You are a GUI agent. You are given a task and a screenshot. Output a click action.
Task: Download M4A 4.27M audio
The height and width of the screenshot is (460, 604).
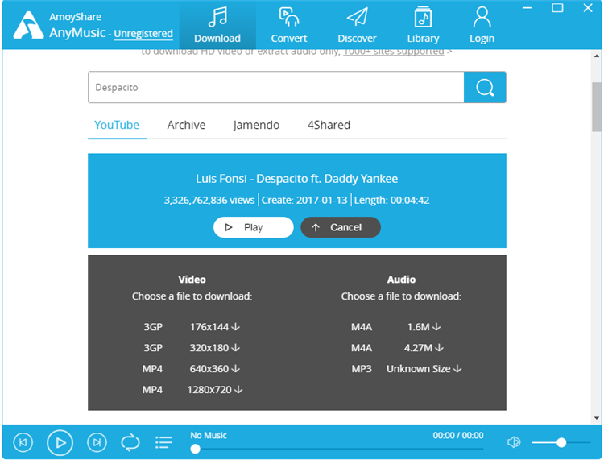pos(424,348)
